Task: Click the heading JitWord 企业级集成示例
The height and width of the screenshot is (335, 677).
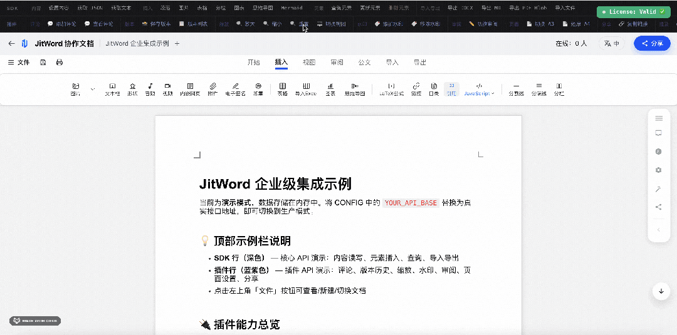Action: pos(275,183)
